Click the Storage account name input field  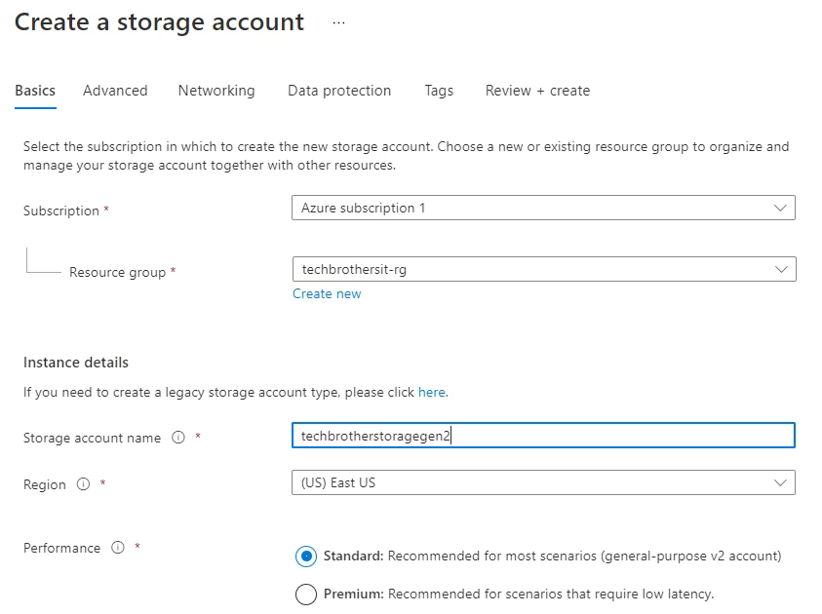coord(543,436)
